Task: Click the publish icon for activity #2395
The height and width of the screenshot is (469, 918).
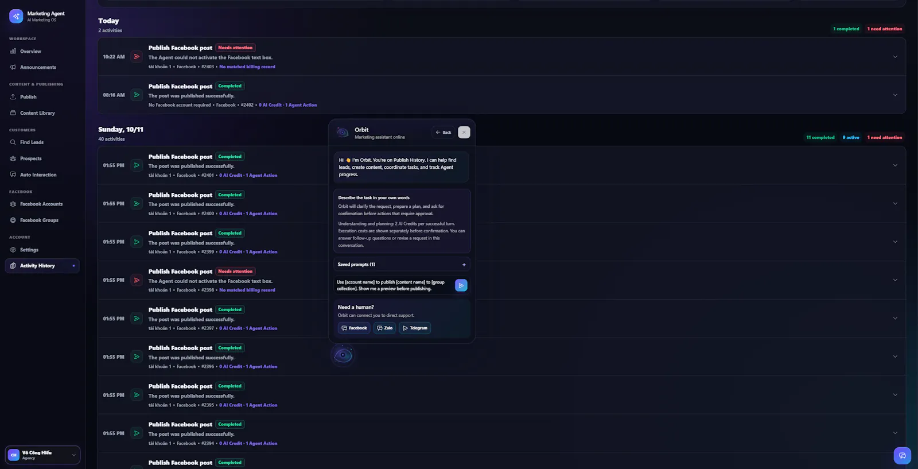Action: tap(137, 395)
